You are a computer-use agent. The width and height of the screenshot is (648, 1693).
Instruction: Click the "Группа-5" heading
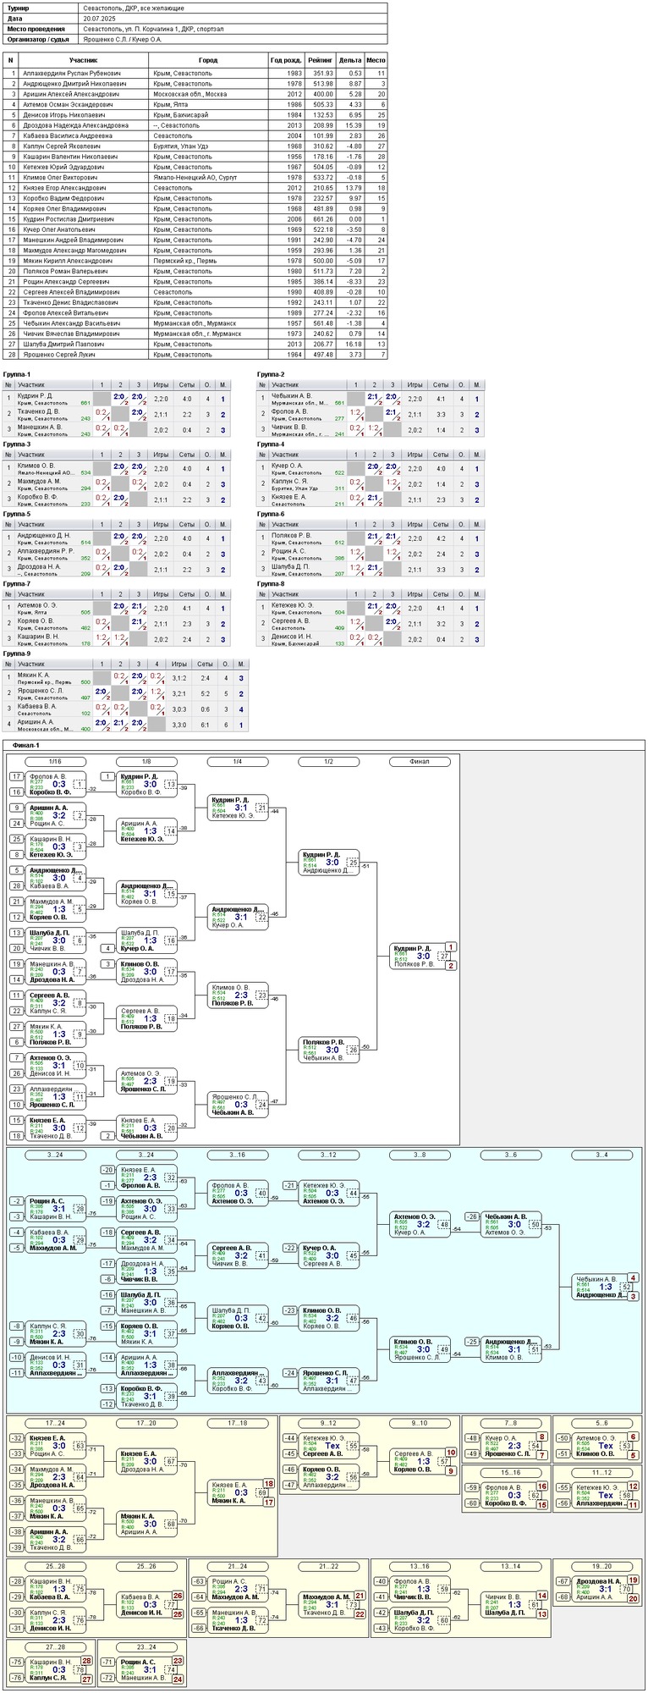click(x=17, y=514)
